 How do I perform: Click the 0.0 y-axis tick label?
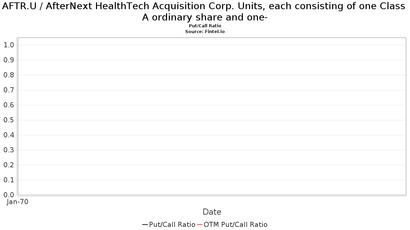9,195
